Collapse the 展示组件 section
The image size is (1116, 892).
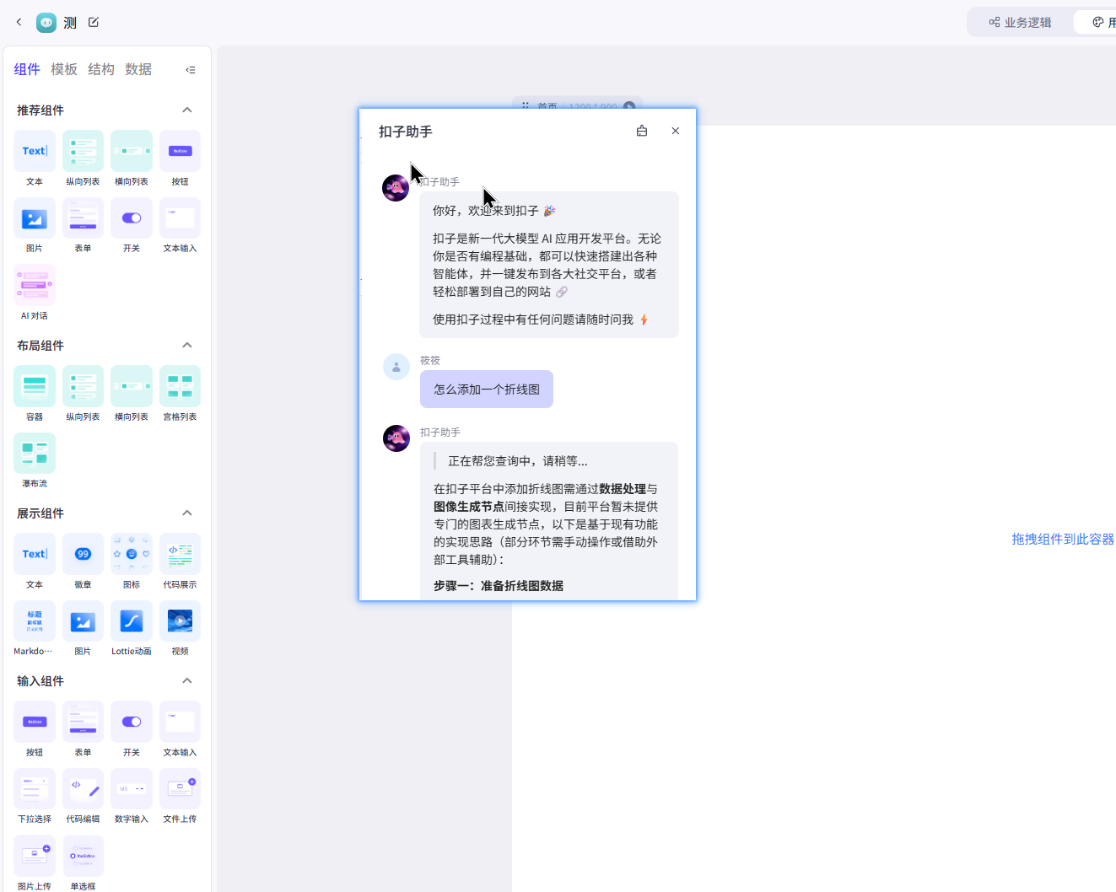(187, 513)
